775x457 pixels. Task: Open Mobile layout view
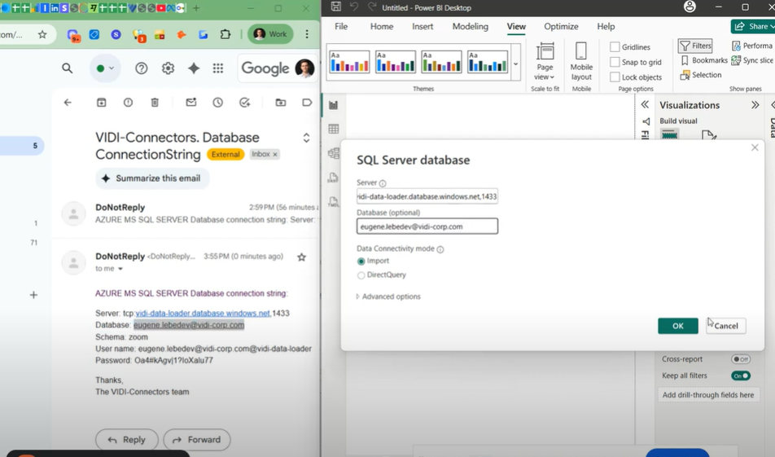click(x=581, y=59)
